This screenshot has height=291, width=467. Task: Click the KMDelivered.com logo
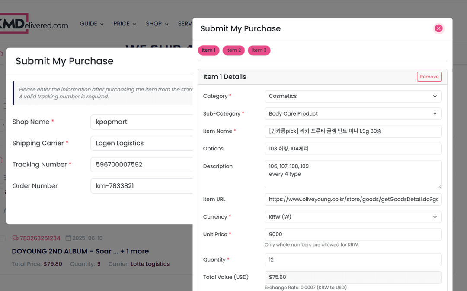tap(34, 23)
